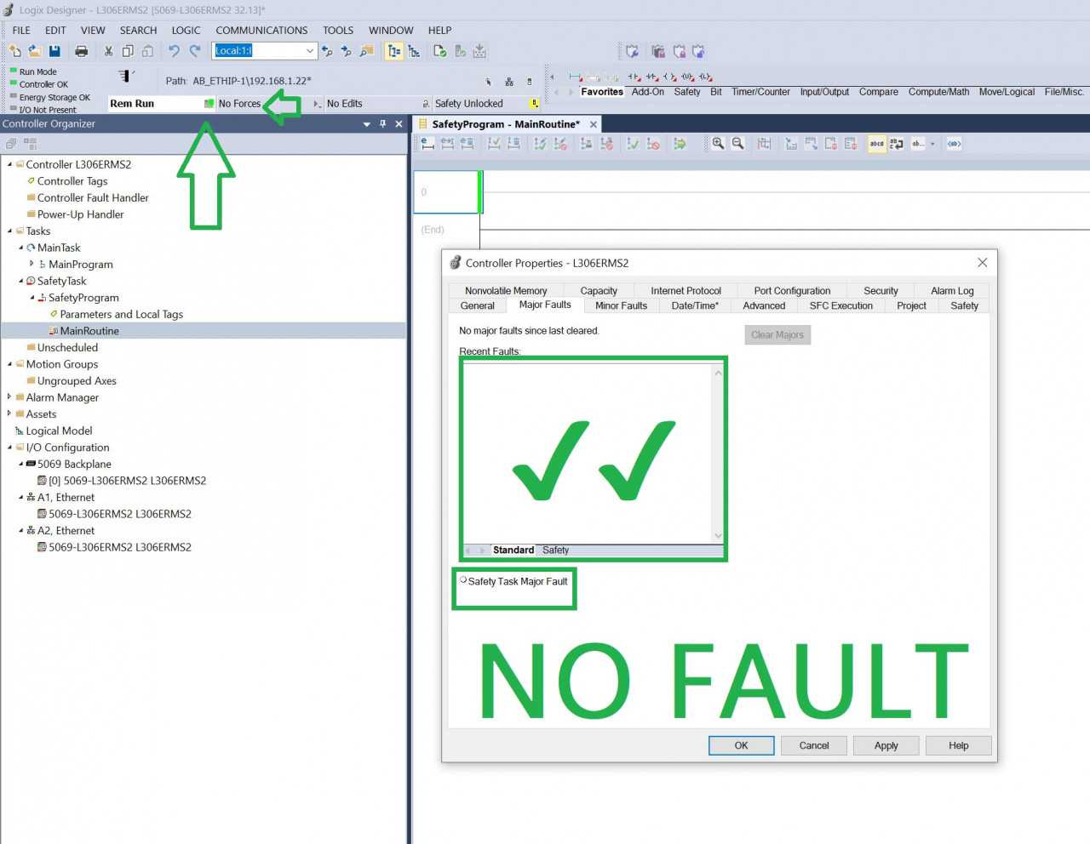Image resolution: width=1090 pixels, height=844 pixels.
Task: Toggle the Logical Organizer toolbar icon
Action: click(x=414, y=51)
